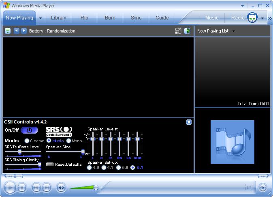This screenshot has height=197, width=273.
Task: Close the CSII Controls panel
Action: [x=189, y=122]
